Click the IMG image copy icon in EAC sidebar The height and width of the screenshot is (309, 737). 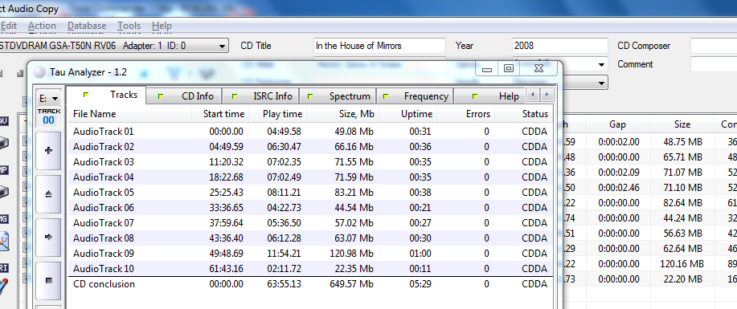click(4, 235)
